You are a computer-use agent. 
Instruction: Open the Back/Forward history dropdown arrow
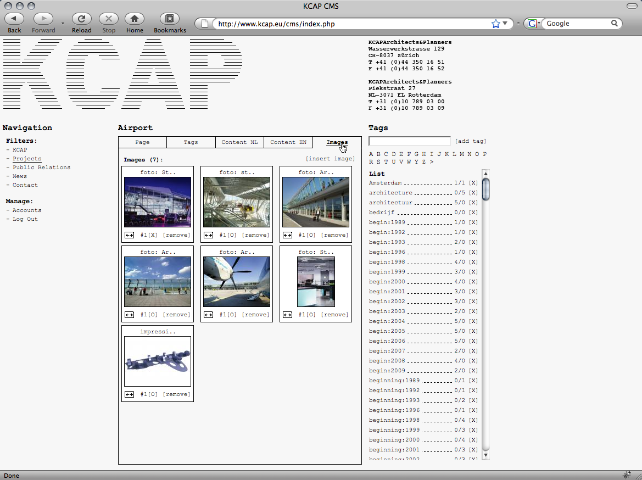pyautogui.click(x=63, y=24)
